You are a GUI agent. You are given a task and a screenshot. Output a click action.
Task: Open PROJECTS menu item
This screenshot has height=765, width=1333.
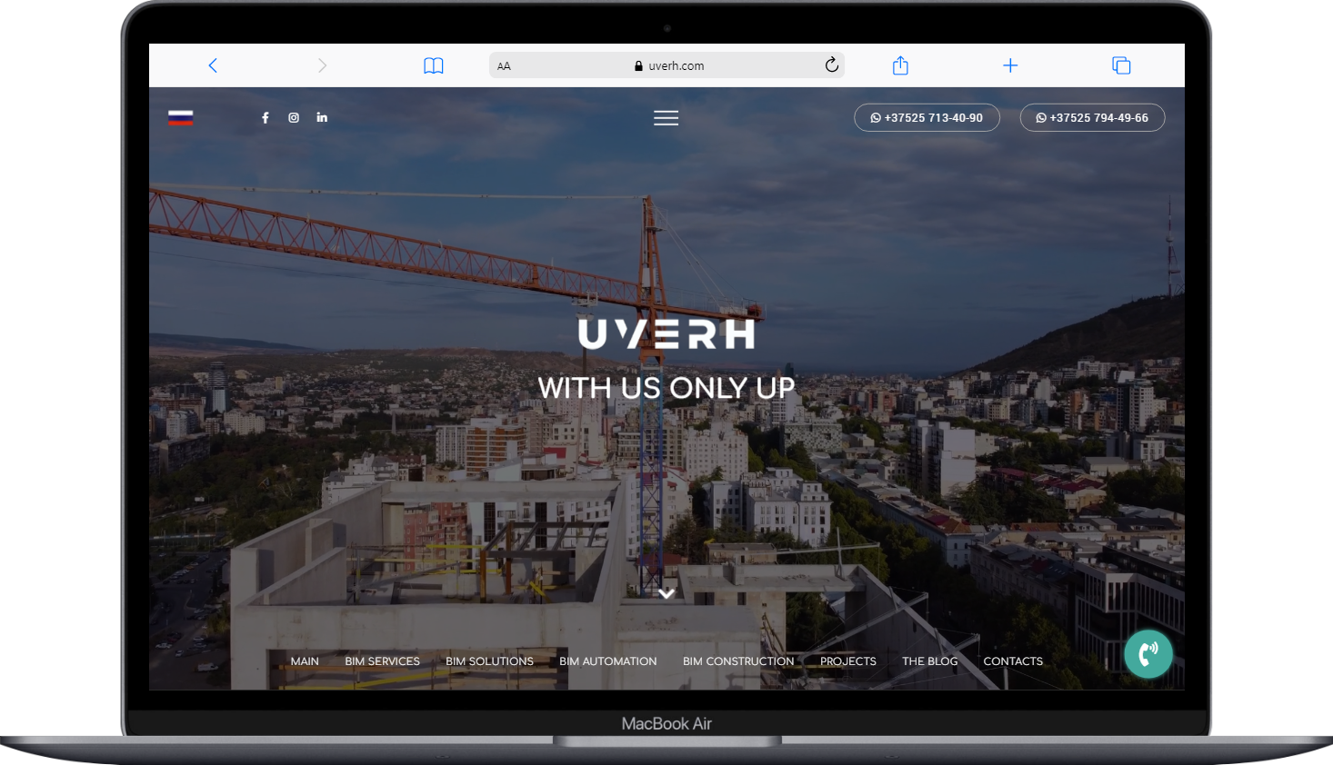coord(848,661)
